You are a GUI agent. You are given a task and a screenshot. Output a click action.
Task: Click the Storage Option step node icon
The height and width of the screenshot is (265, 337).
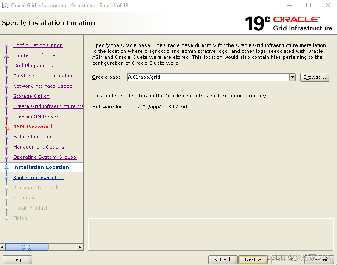click(x=7, y=97)
